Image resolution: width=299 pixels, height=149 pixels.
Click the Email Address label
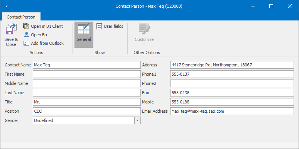(x=155, y=111)
